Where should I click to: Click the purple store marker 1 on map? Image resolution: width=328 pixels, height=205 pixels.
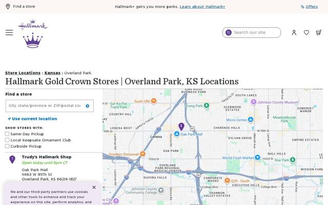[181, 127]
